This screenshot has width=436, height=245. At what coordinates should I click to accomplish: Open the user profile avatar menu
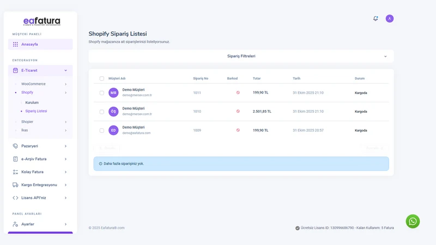coord(390,19)
